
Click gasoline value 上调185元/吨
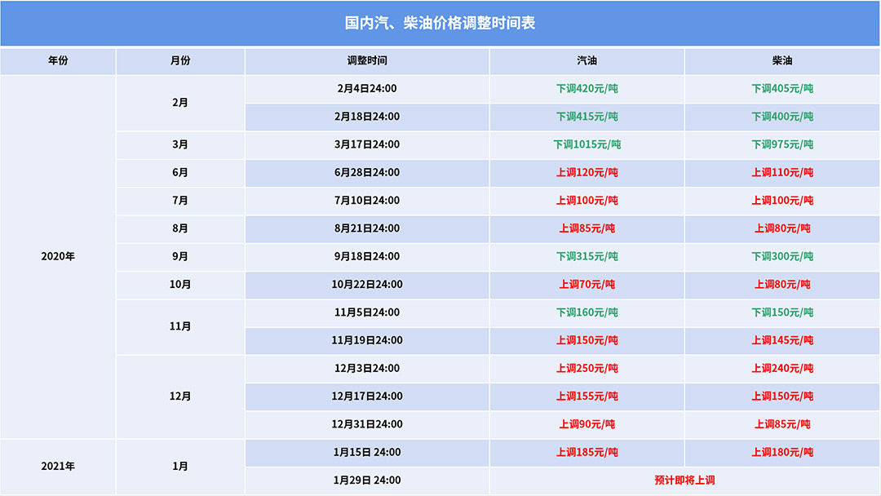coord(587,452)
